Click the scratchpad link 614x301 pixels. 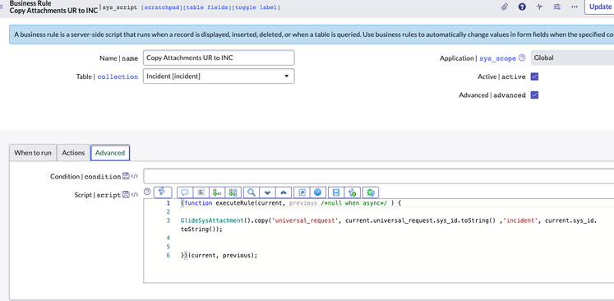[161, 7]
